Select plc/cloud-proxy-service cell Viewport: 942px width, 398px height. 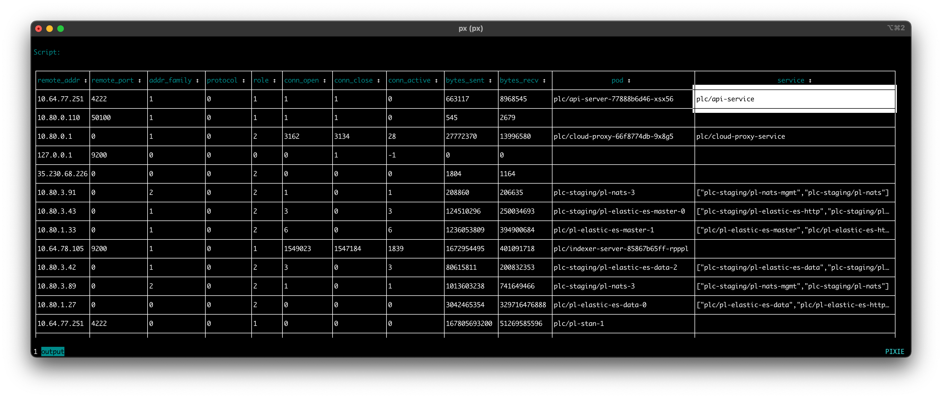tap(740, 137)
